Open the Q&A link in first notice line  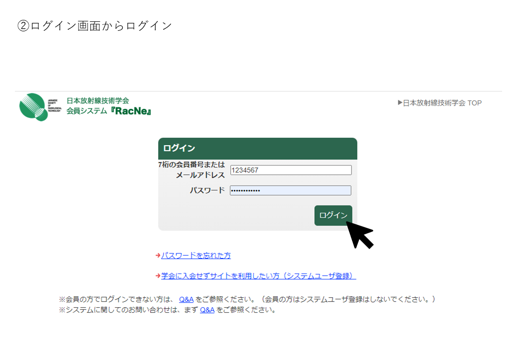pyautogui.click(x=186, y=299)
